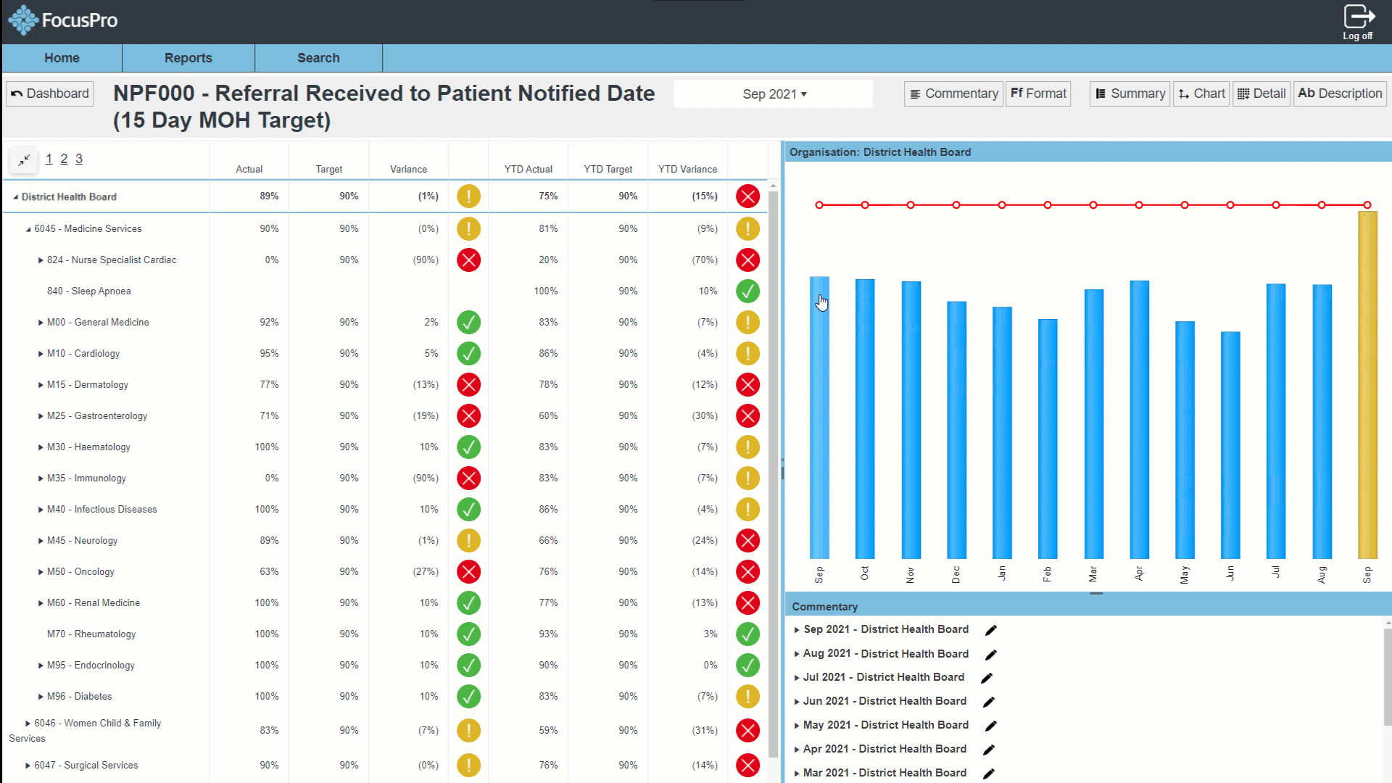Open the Reports menu tab
This screenshot has height=783, width=1392.
(188, 58)
